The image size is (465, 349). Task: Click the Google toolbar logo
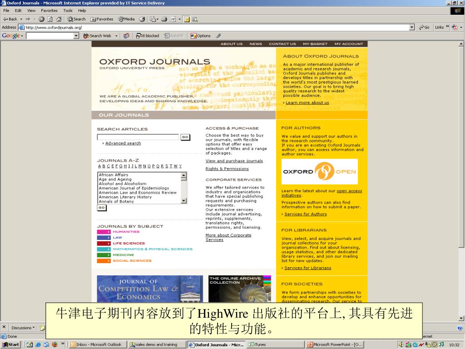point(11,35)
